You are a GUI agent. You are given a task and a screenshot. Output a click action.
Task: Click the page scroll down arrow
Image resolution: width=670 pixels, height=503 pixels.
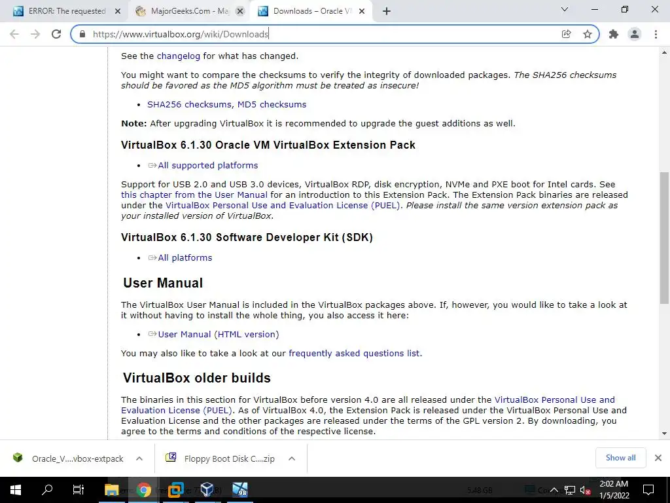pos(665,434)
